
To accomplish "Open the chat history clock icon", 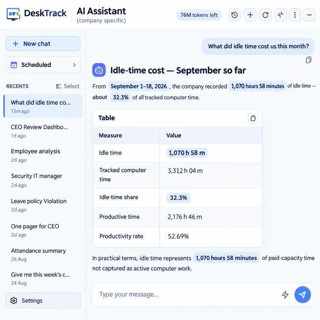I will [x=234, y=15].
